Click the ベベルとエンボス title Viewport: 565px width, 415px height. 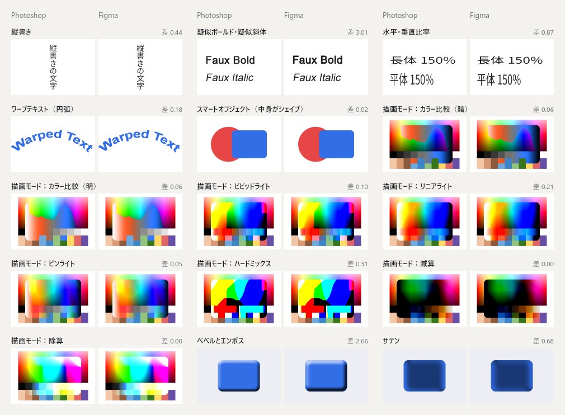click(220, 341)
